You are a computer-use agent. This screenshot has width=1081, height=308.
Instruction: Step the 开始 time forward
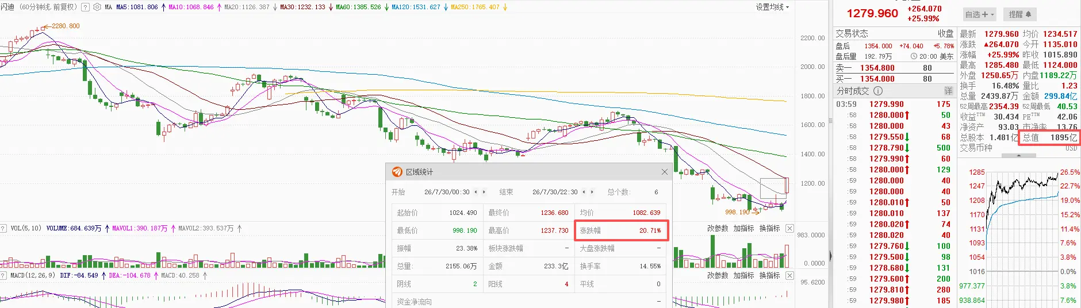coord(484,192)
